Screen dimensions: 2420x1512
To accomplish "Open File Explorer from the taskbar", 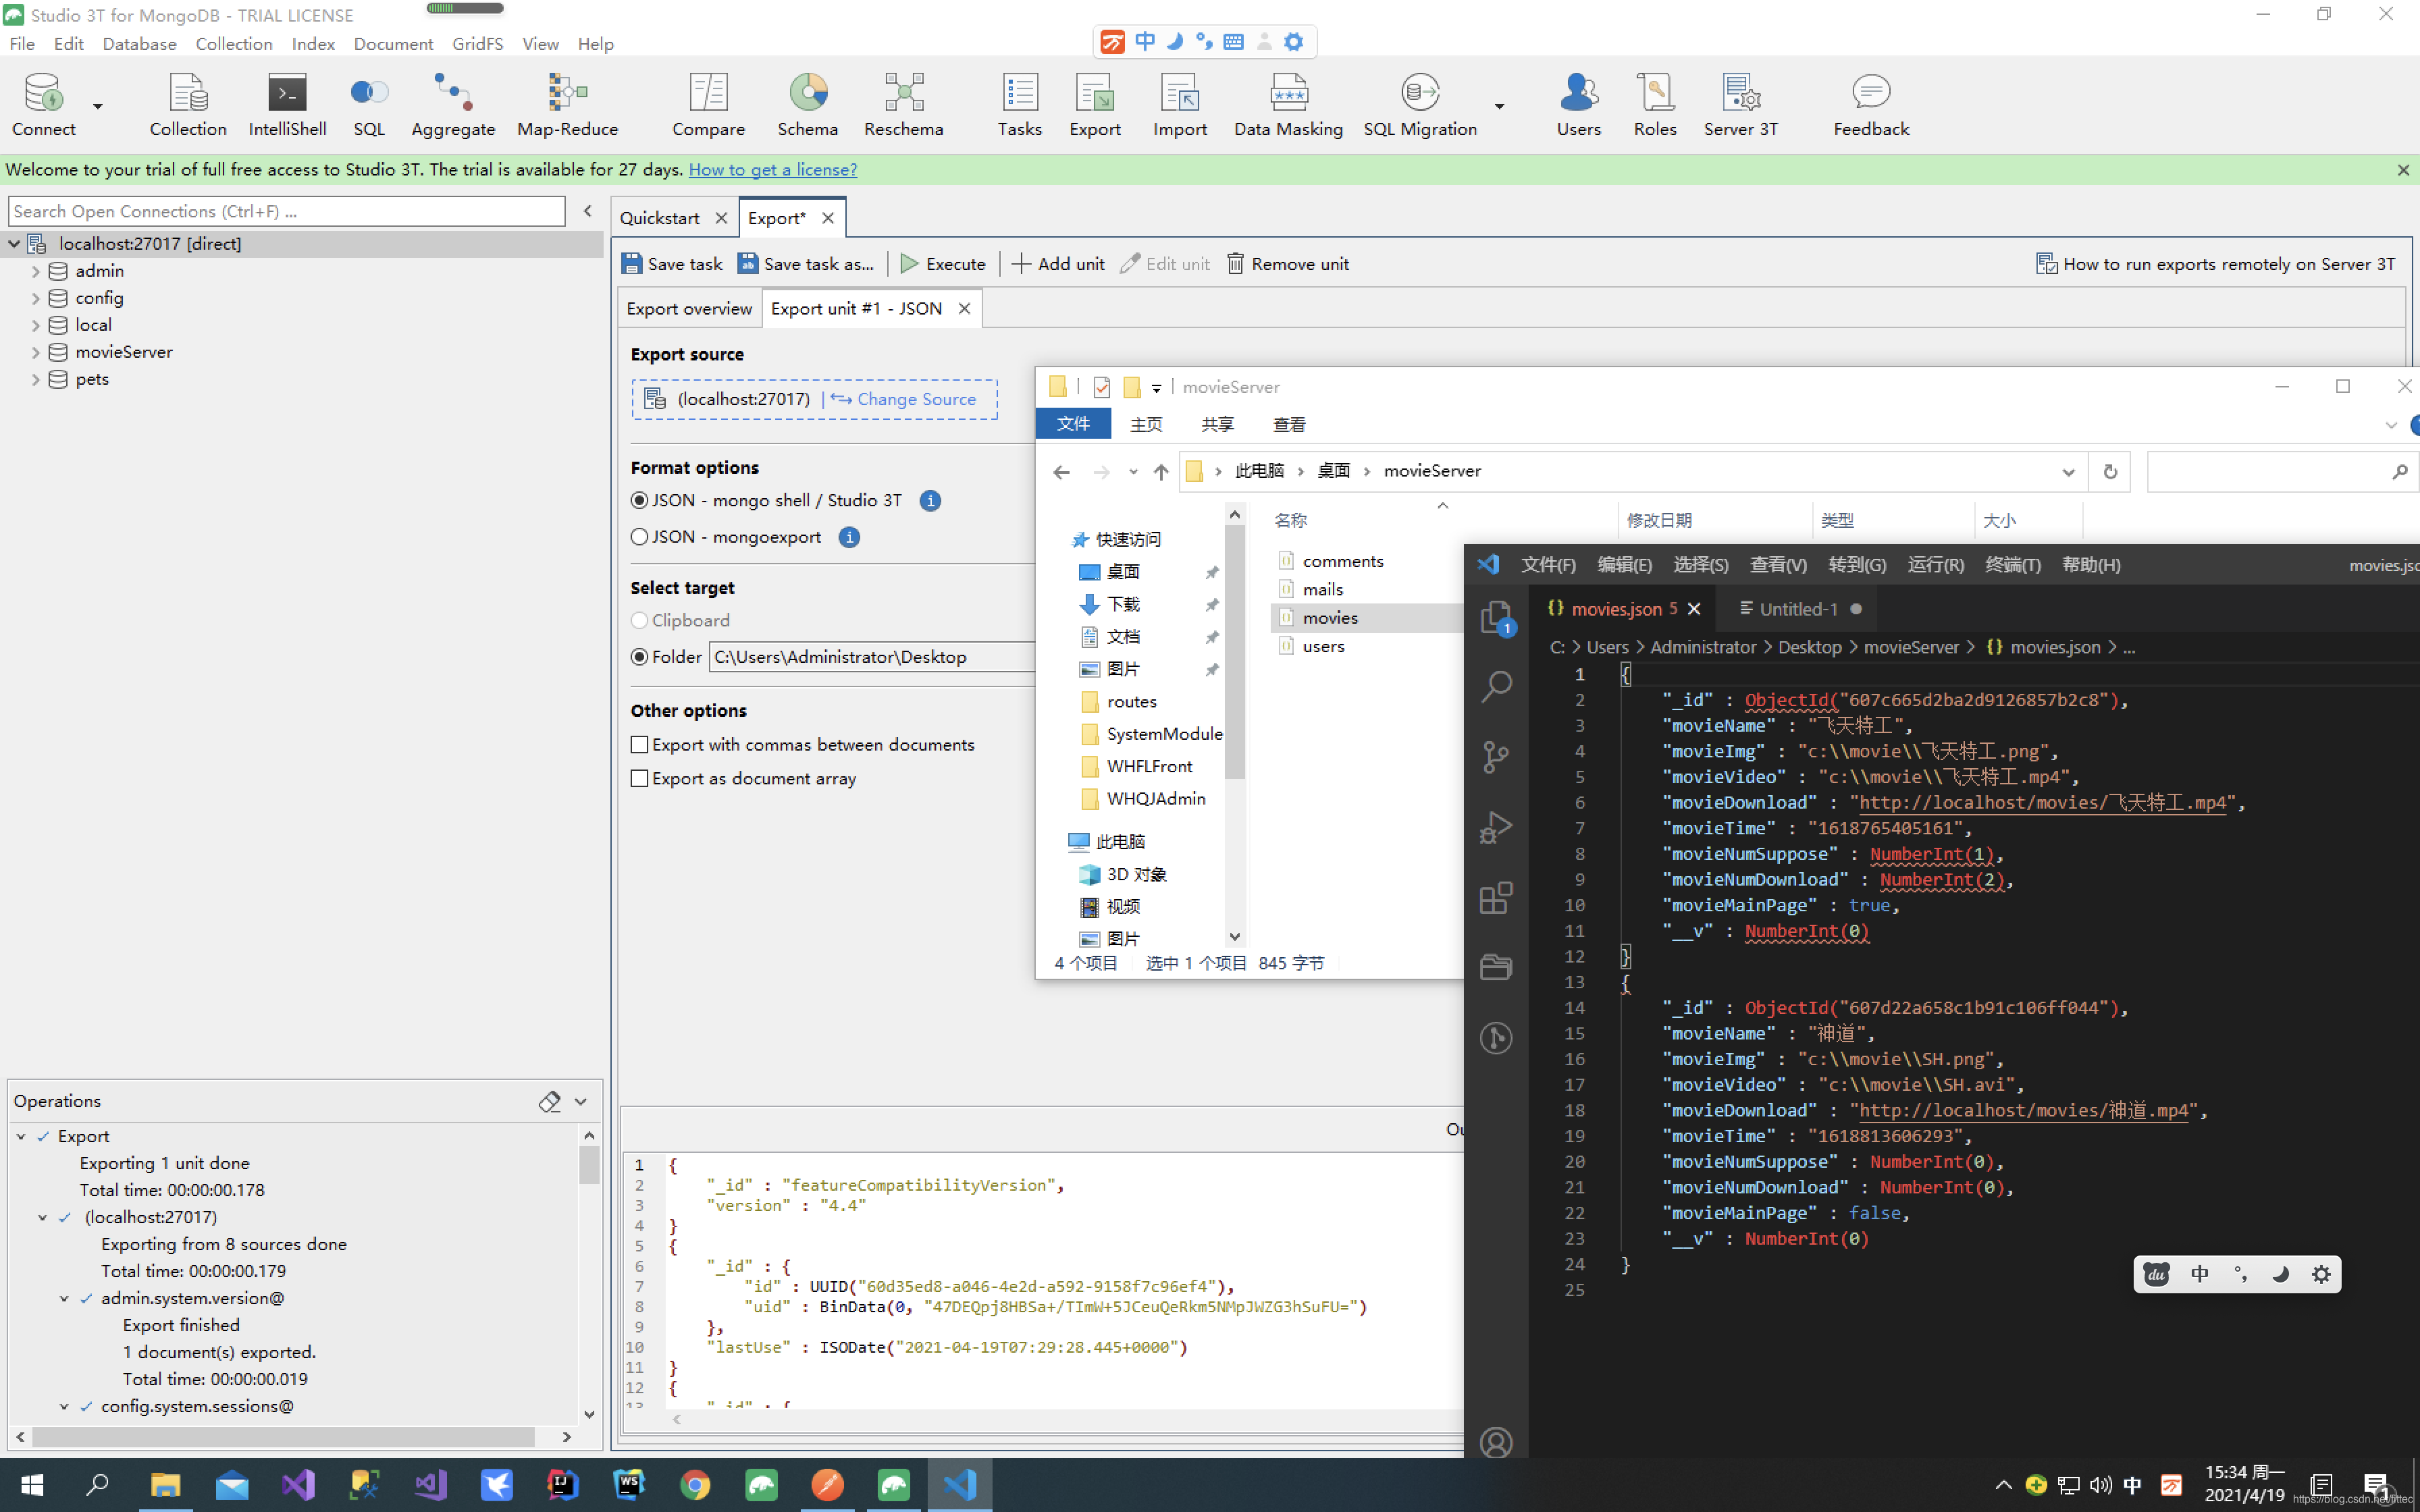I will (x=165, y=1485).
